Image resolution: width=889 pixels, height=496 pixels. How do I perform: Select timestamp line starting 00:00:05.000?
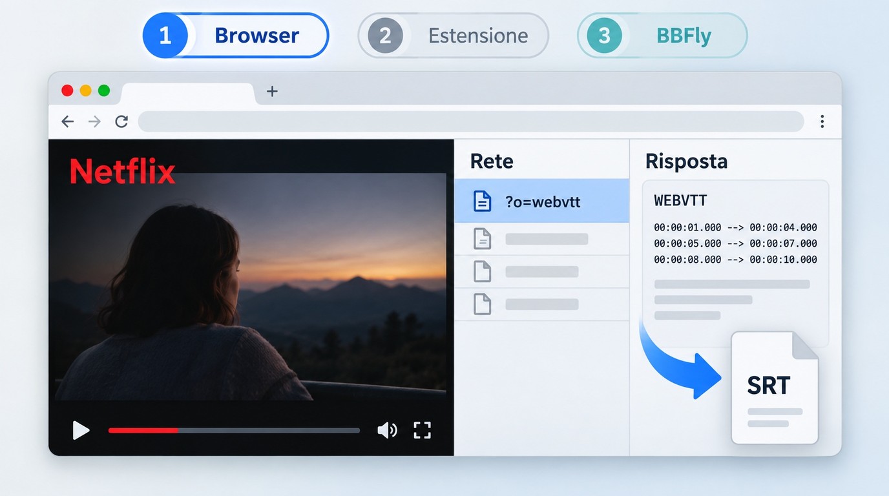[735, 243]
